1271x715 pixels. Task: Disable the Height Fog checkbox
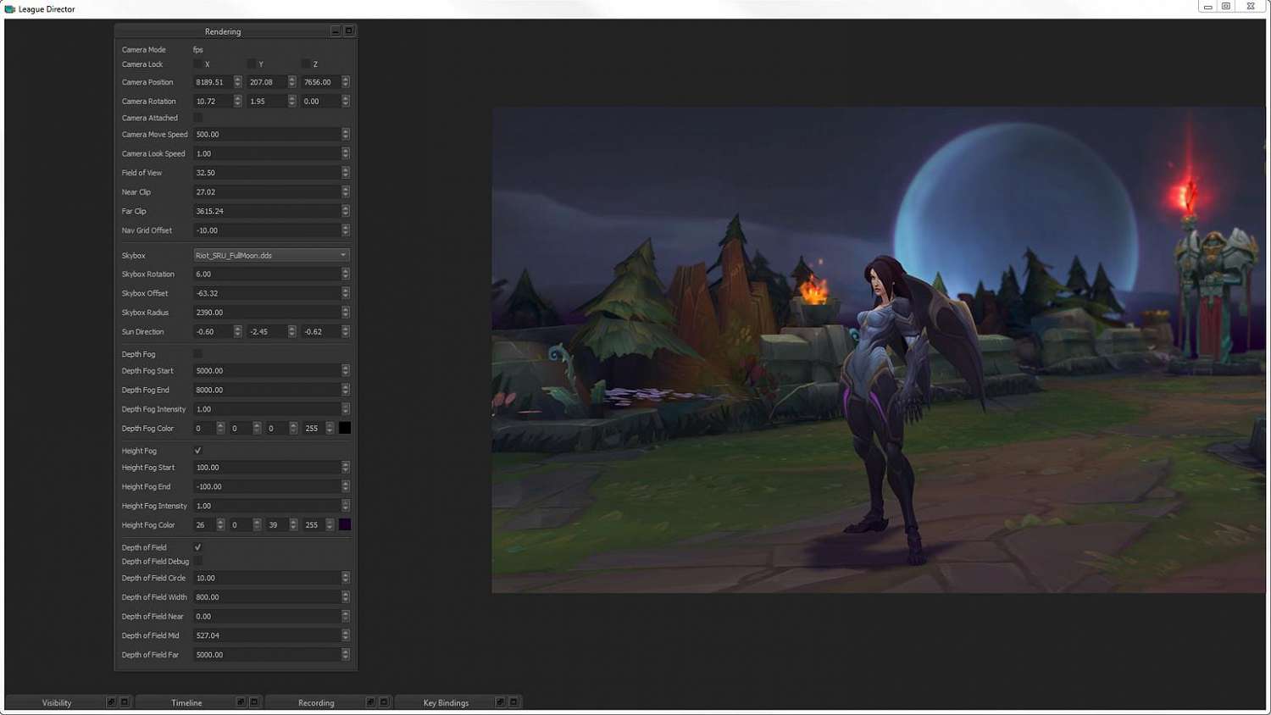[198, 451]
